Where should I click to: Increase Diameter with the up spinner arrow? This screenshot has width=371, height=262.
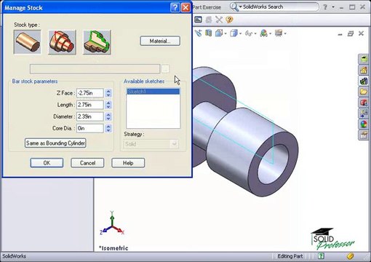tap(108, 114)
